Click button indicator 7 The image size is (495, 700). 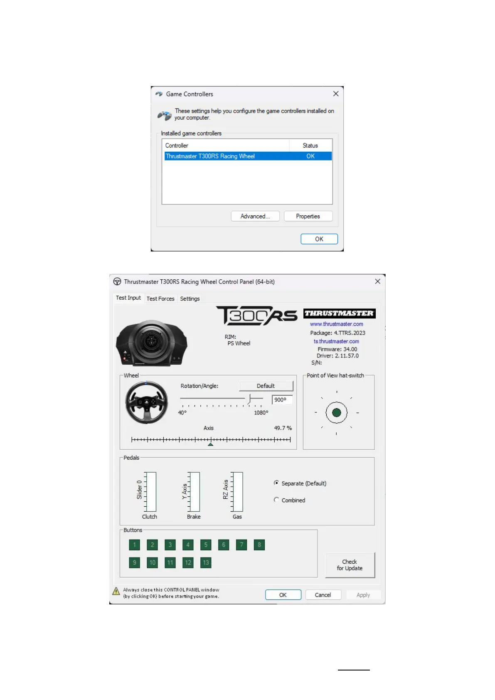click(x=241, y=545)
